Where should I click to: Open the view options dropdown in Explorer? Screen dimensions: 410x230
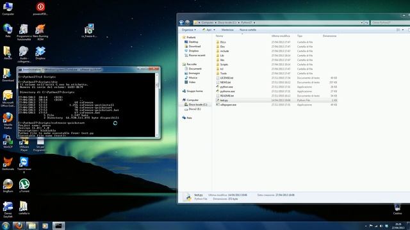[403, 30]
